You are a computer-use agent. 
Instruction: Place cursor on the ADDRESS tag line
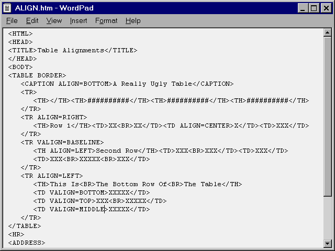click(x=26, y=243)
